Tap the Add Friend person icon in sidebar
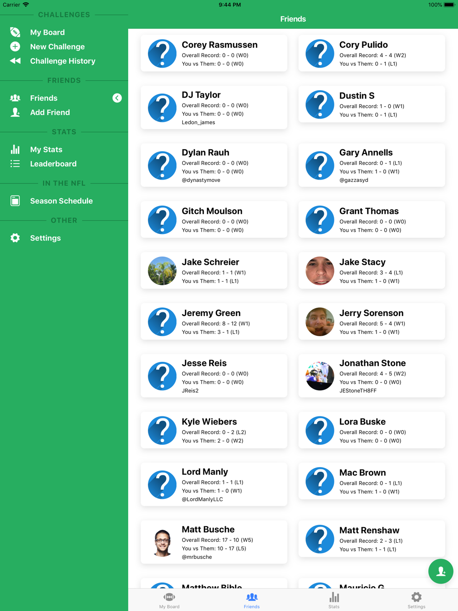This screenshot has height=611, width=458. 15,112
